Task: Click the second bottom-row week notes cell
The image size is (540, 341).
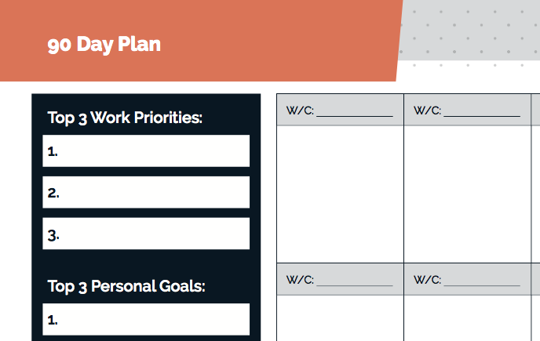Action: click(467, 318)
